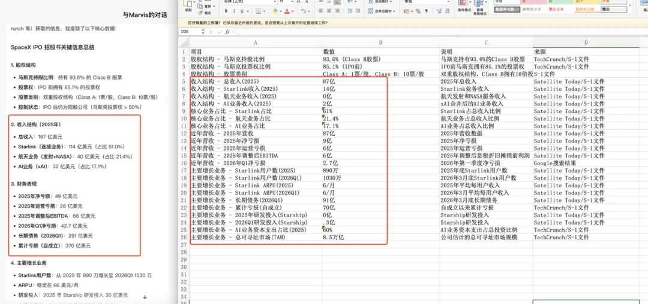
Task: Open the underline style dropdown arrow
Action: 248,11
